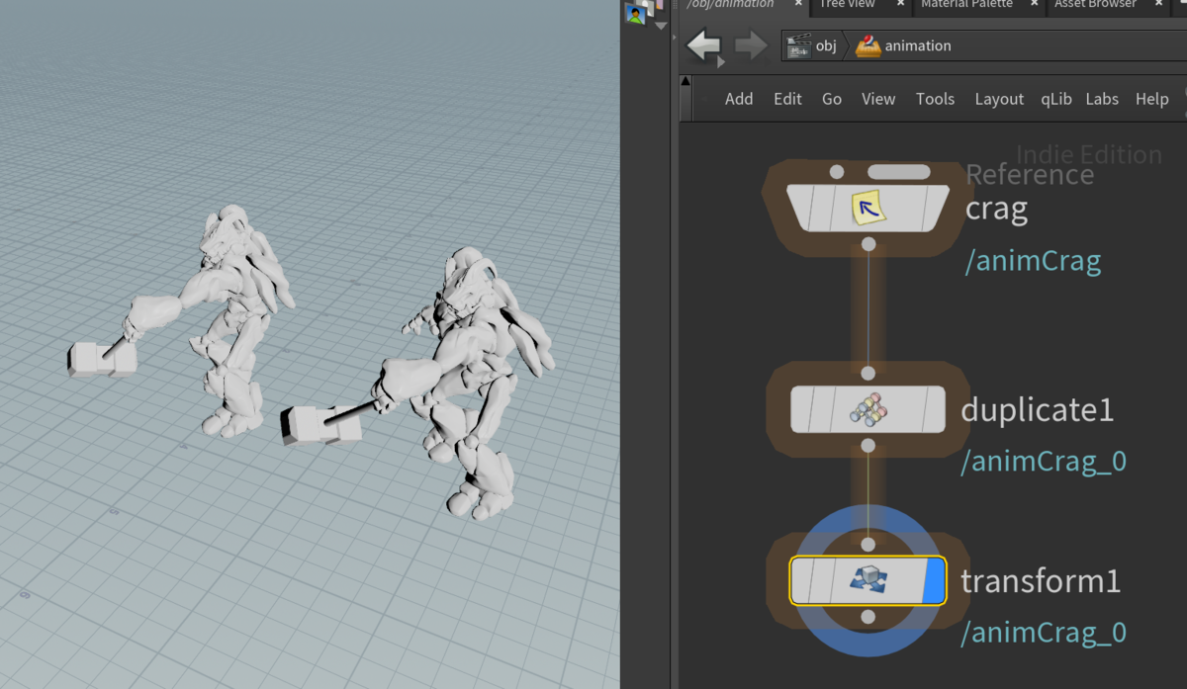The width and height of the screenshot is (1187, 689).
Task: Click the input connector above transform1
Action: 868,544
